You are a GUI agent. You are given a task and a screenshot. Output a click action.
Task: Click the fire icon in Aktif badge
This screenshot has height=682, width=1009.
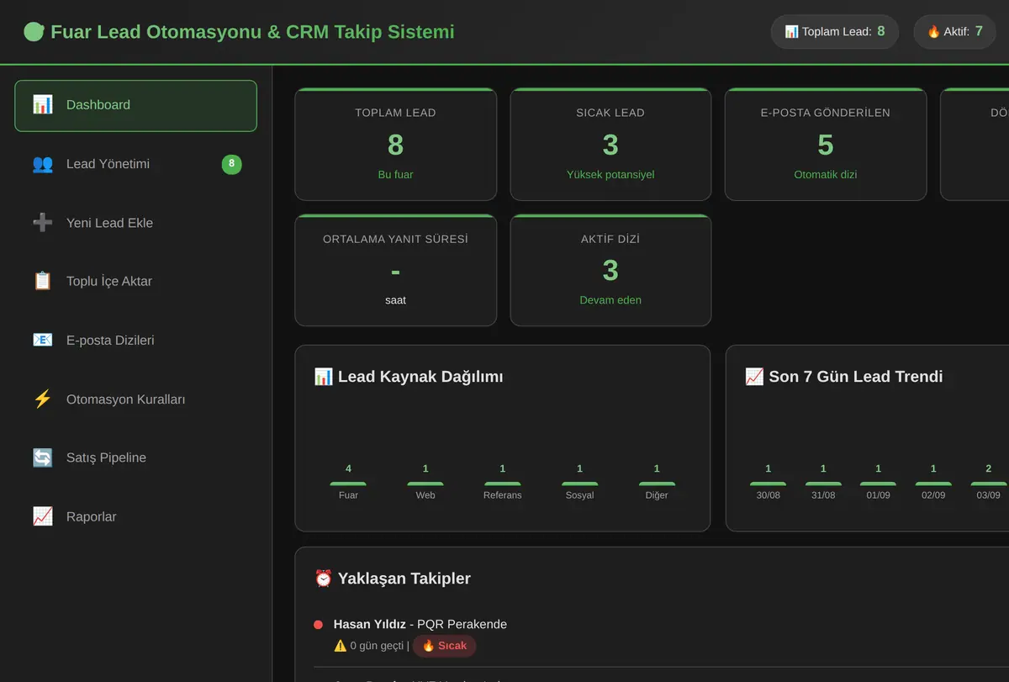(x=933, y=32)
